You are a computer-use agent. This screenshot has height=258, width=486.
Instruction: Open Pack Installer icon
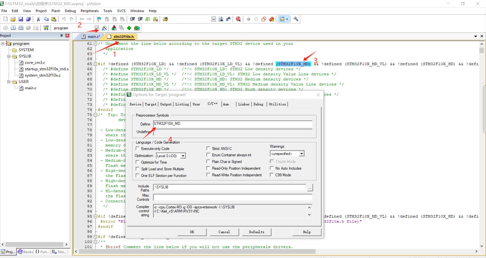coord(137,28)
